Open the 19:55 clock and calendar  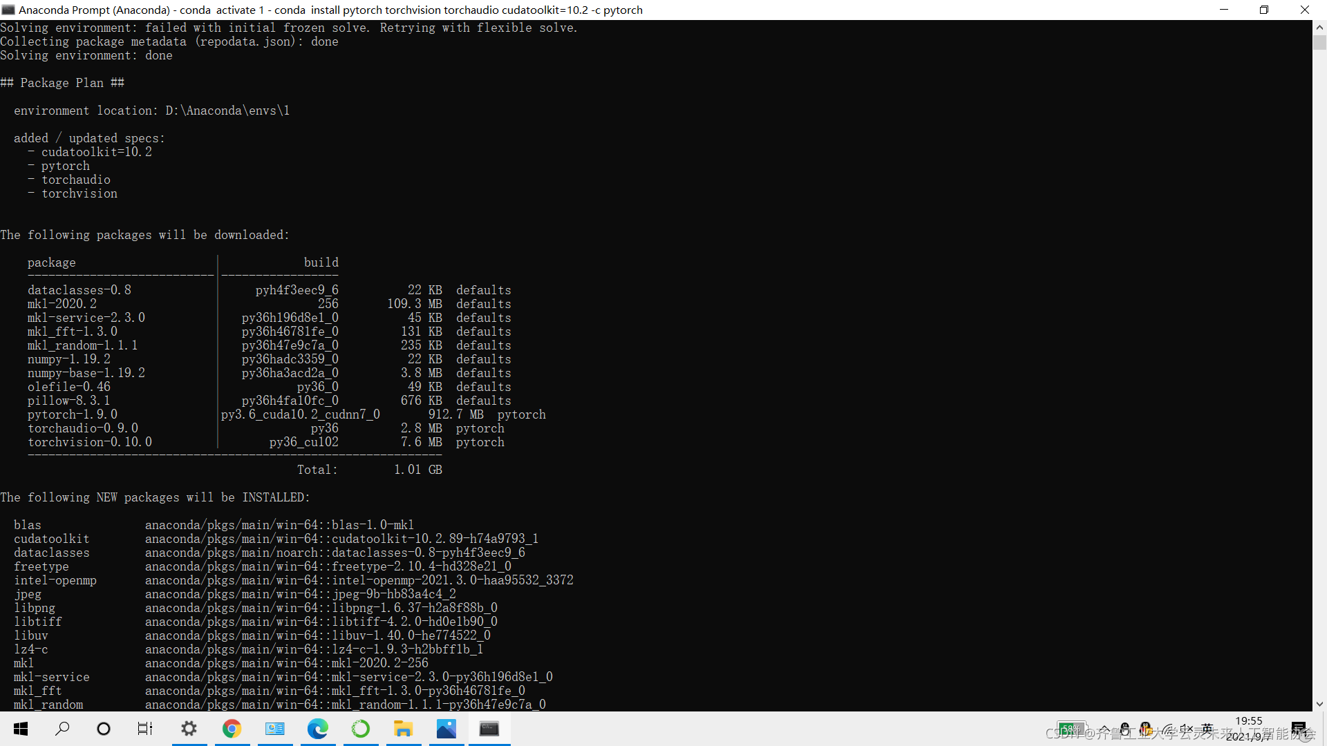(1249, 729)
